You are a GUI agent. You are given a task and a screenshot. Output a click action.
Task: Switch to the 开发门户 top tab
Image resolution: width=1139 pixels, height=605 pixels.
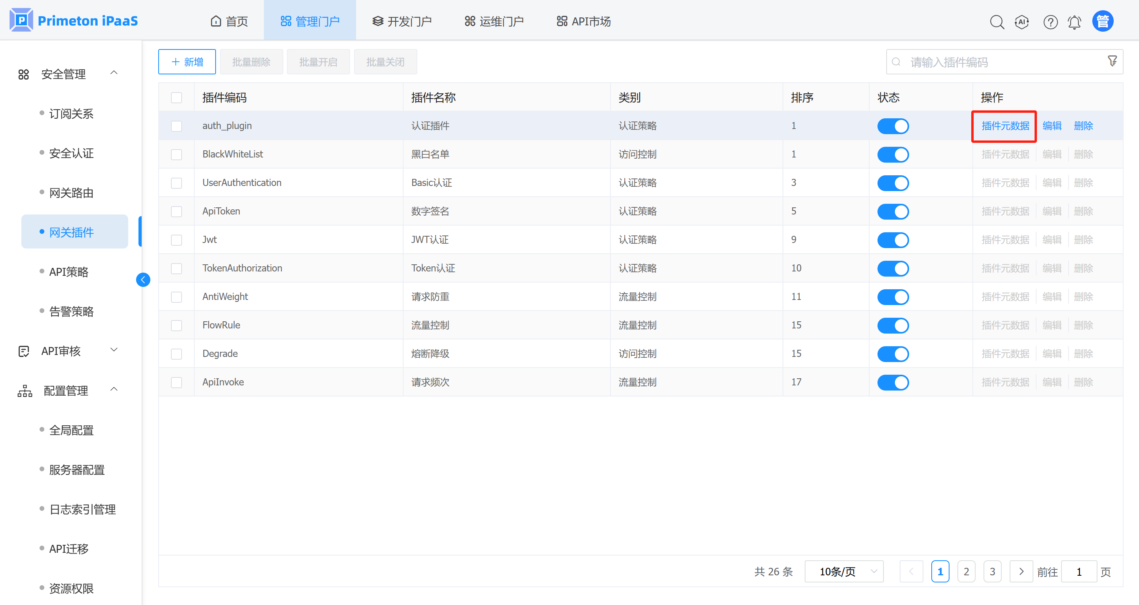[x=402, y=21]
